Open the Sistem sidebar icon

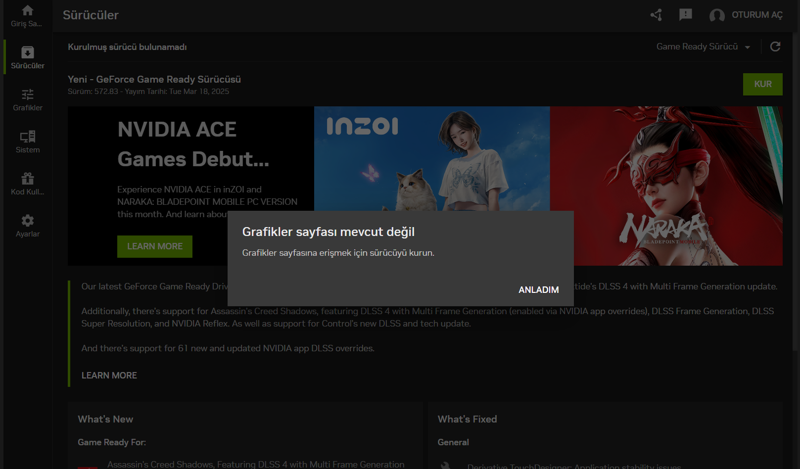click(x=28, y=137)
